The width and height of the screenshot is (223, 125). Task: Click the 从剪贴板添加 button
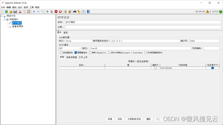coord(134,119)
